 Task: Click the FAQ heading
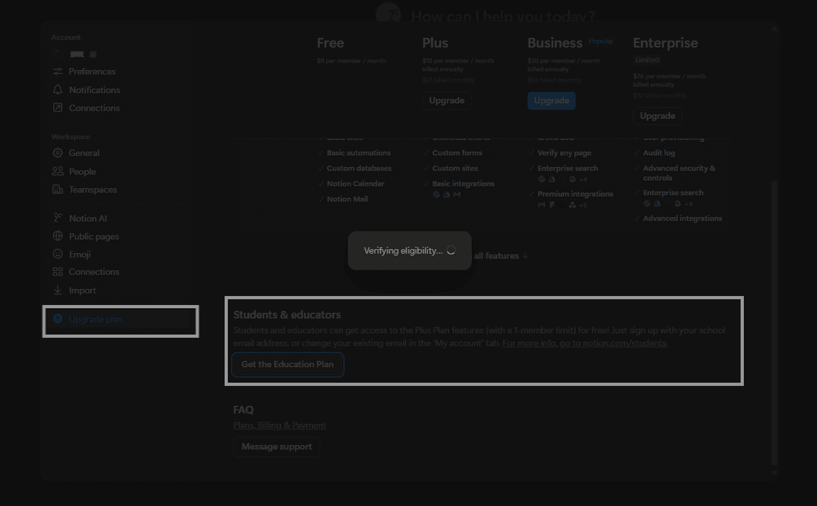pyautogui.click(x=243, y=410)
